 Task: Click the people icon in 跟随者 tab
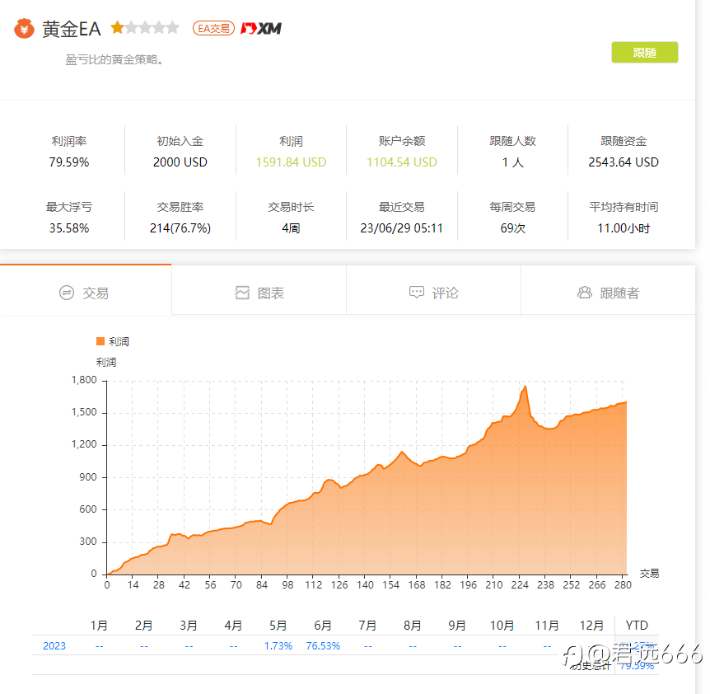(585, 292)
